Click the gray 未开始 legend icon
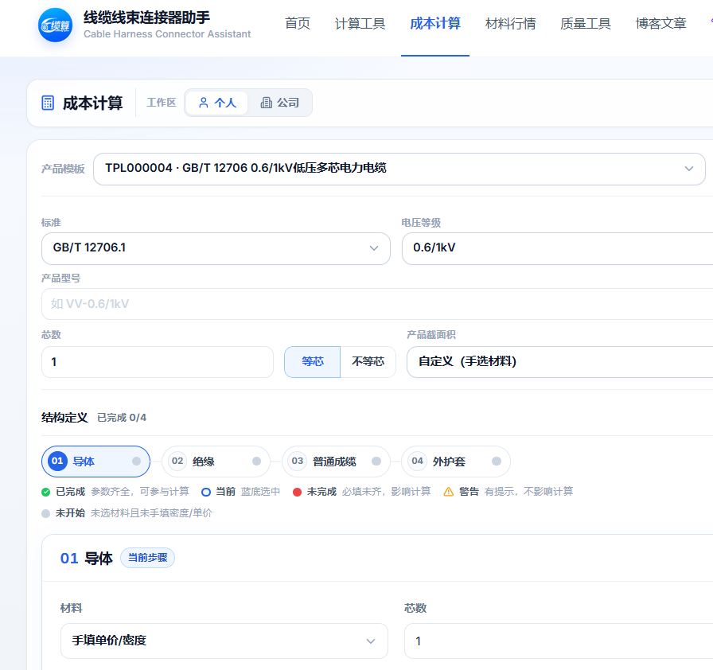713x670 pixels. pyautogui.click(x=45, y=513)
